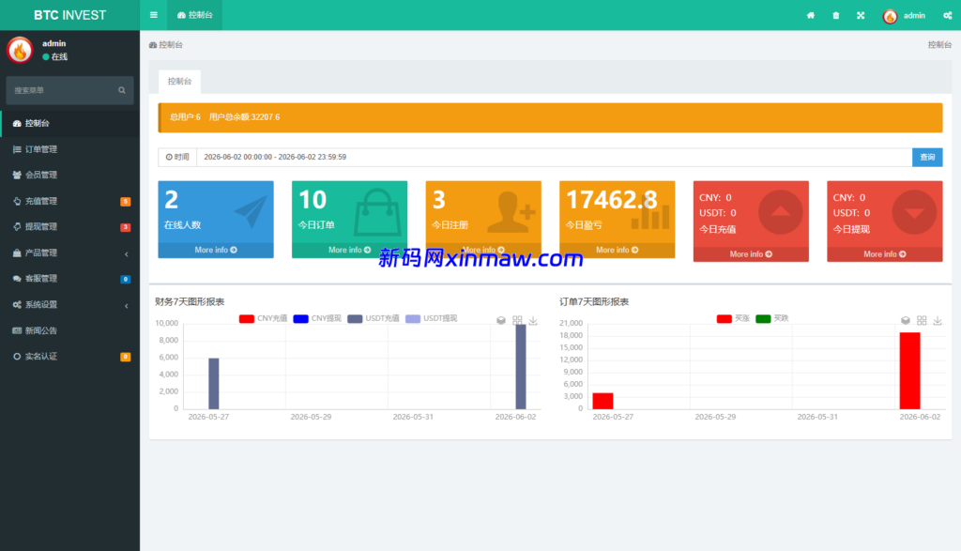This screenshot has height=551, width=961.
Task: Select the 控制台 tab in content area
Action: pyautogui.click(x=179, y=81)
